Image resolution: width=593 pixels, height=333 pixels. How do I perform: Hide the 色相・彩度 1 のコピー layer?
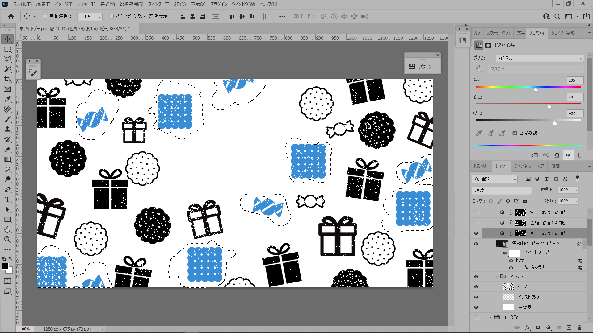click(x=476, y=233)
